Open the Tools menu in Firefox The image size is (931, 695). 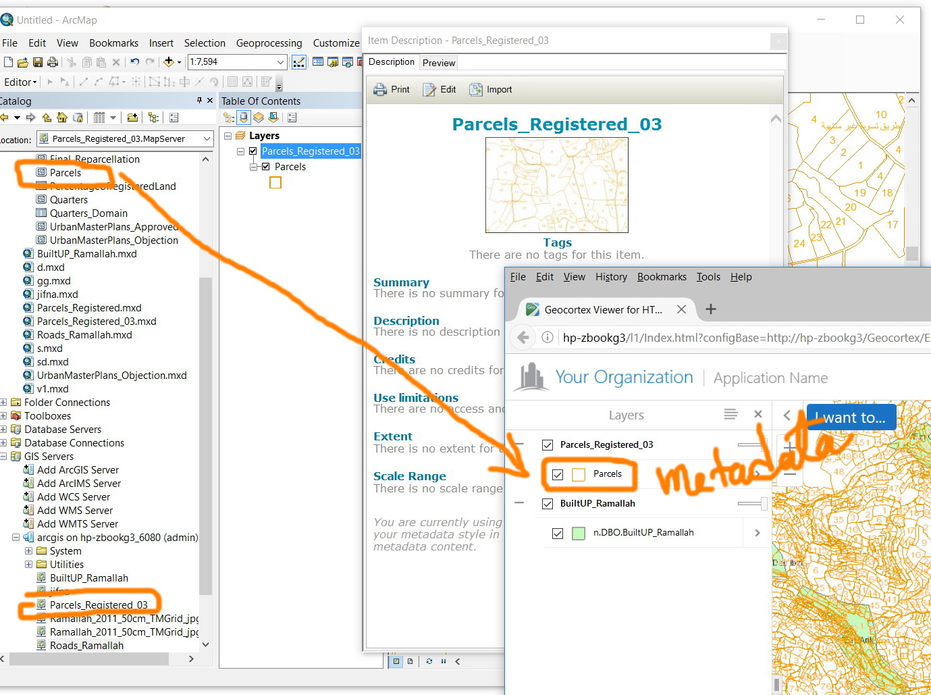tap(708, 277)
